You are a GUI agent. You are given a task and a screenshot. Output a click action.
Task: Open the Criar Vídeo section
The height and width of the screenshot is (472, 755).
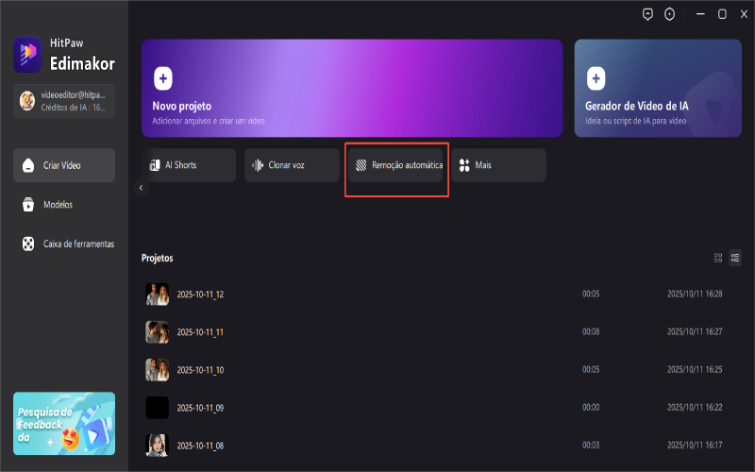(64, 165)
